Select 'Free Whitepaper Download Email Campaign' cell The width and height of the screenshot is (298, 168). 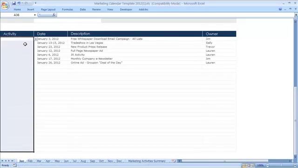[x=135, y=39]
